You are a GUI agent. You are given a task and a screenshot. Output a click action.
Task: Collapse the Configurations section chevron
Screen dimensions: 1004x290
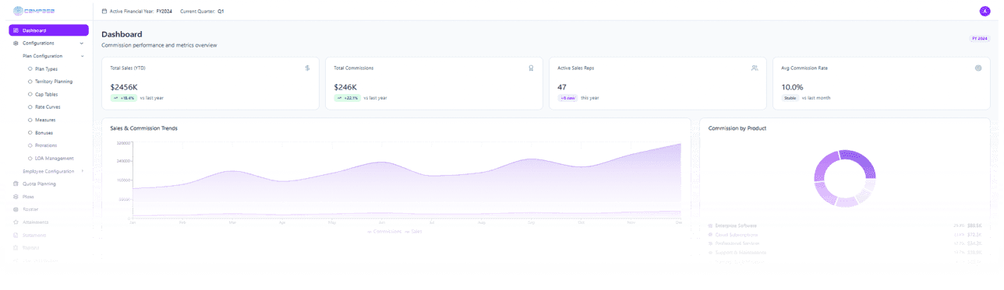82,43
